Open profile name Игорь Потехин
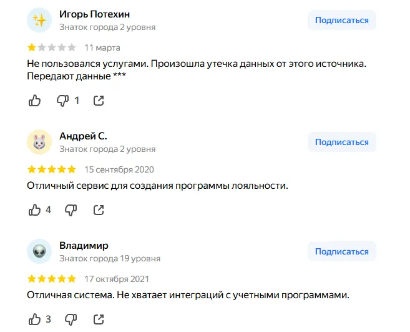The image size is (410, 332). (x=94, y=14)
